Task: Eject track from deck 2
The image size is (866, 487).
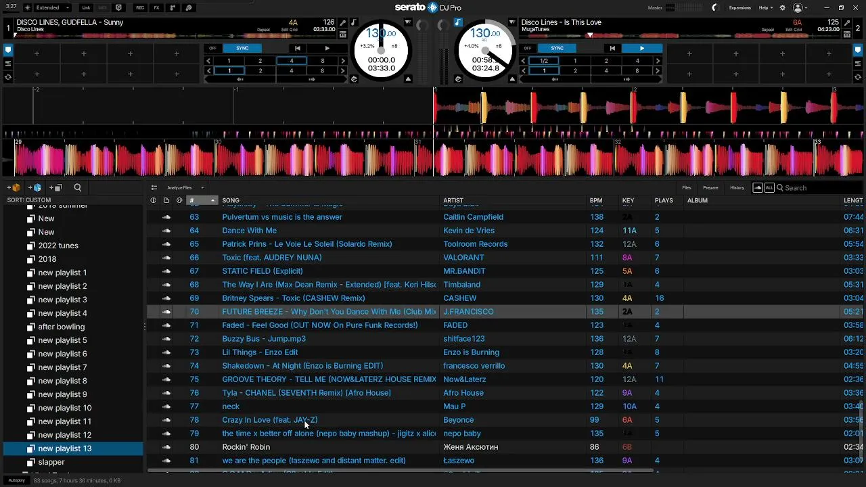Action: pos(513,79)
